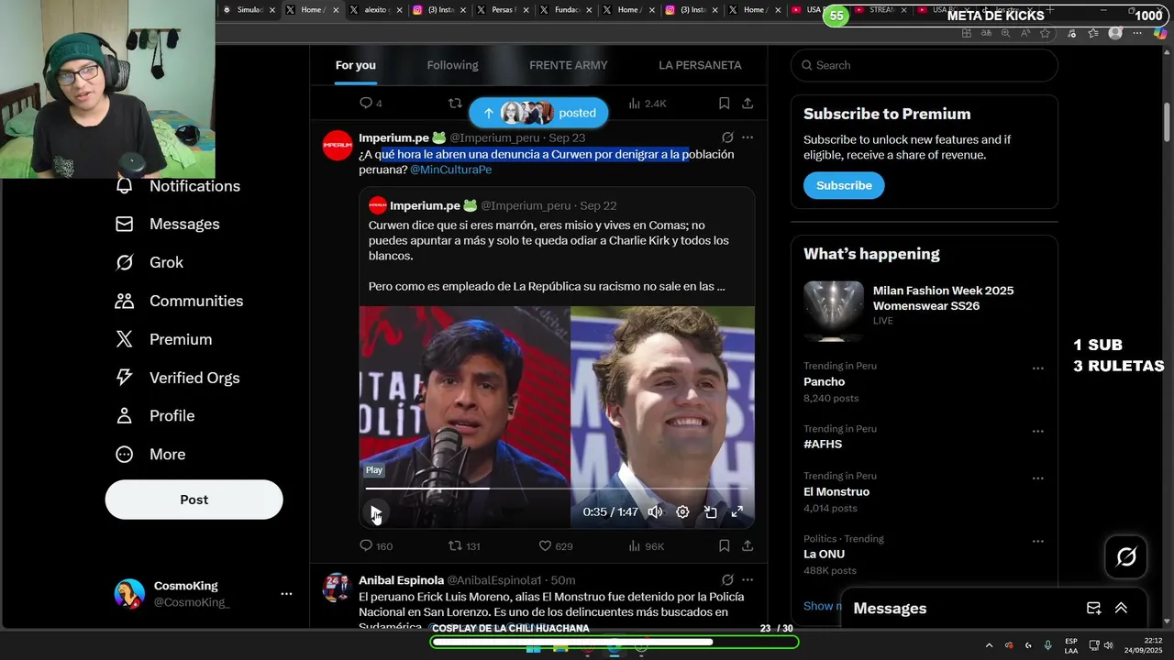Go to Communities
1174x660 pixels.
179,301
